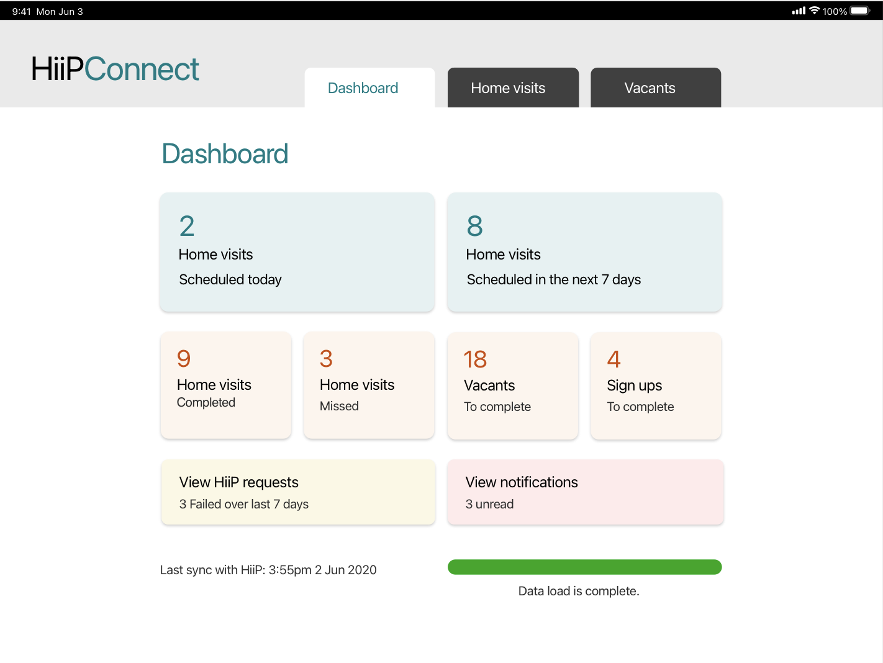Click the Data load is complete message
Viewport: 883px width, 663px height.
[579, 590]
